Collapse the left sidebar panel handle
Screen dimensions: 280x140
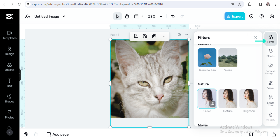click(x=20, y=75)
